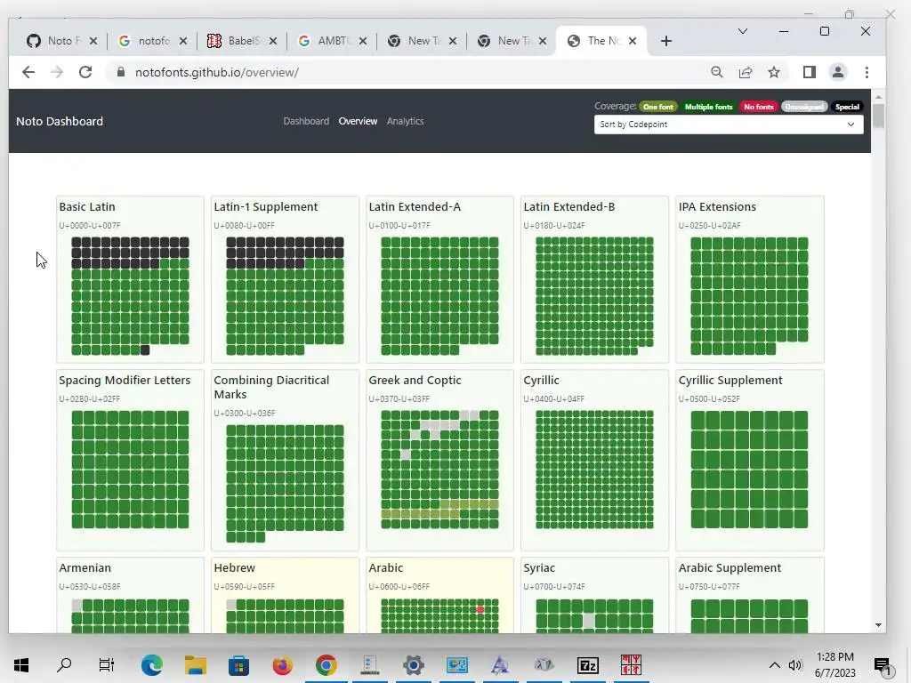Click the One font coverage badge
911x683 pixels.
[658, 107]
